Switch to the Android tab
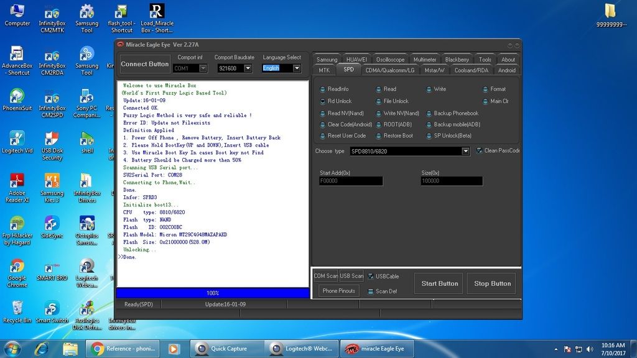637x358 pixels. (506, 70)
